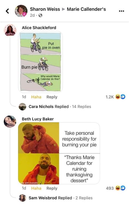Toggle Haha reaction on Alice's comment
Viewport: 129px width, 205px height.
tap(36, 97)
